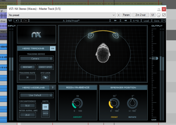The image size is (176, 125).
Task: Click the Inter-Aural Arc value field
Action: pos(27,115)
